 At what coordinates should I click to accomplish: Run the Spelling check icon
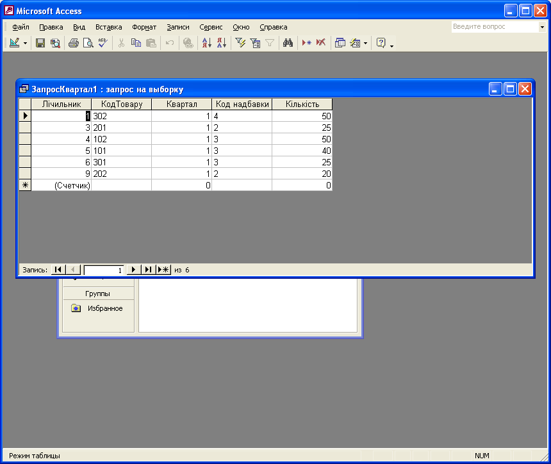(x=103, y=43)
